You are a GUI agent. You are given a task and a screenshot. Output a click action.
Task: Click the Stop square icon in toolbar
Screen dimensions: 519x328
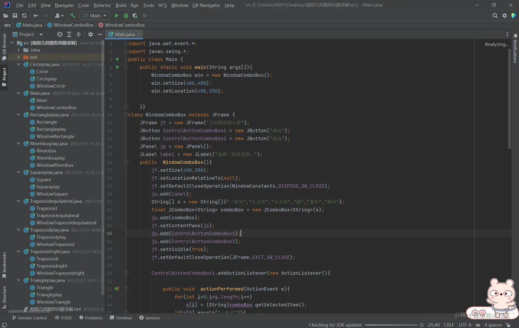tap(145, 15)
